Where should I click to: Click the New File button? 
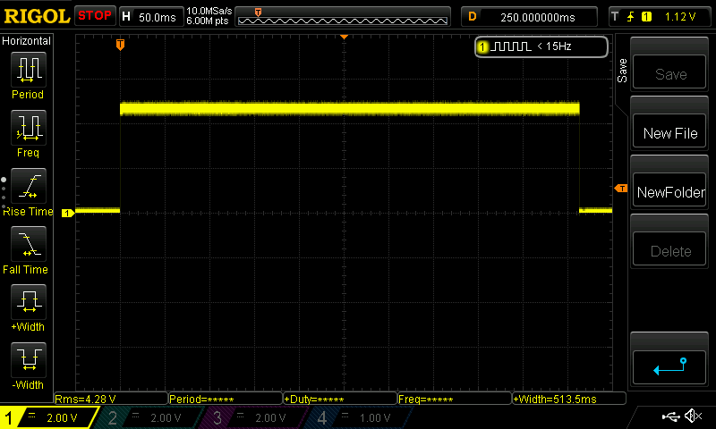670,132
